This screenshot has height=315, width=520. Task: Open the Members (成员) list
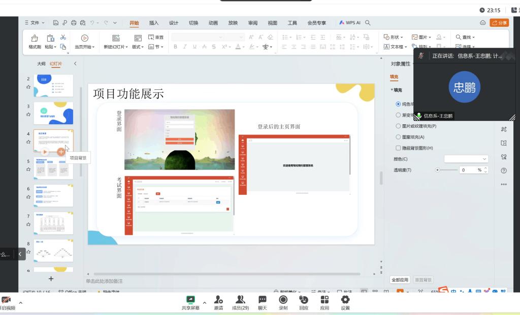point(240,300)
